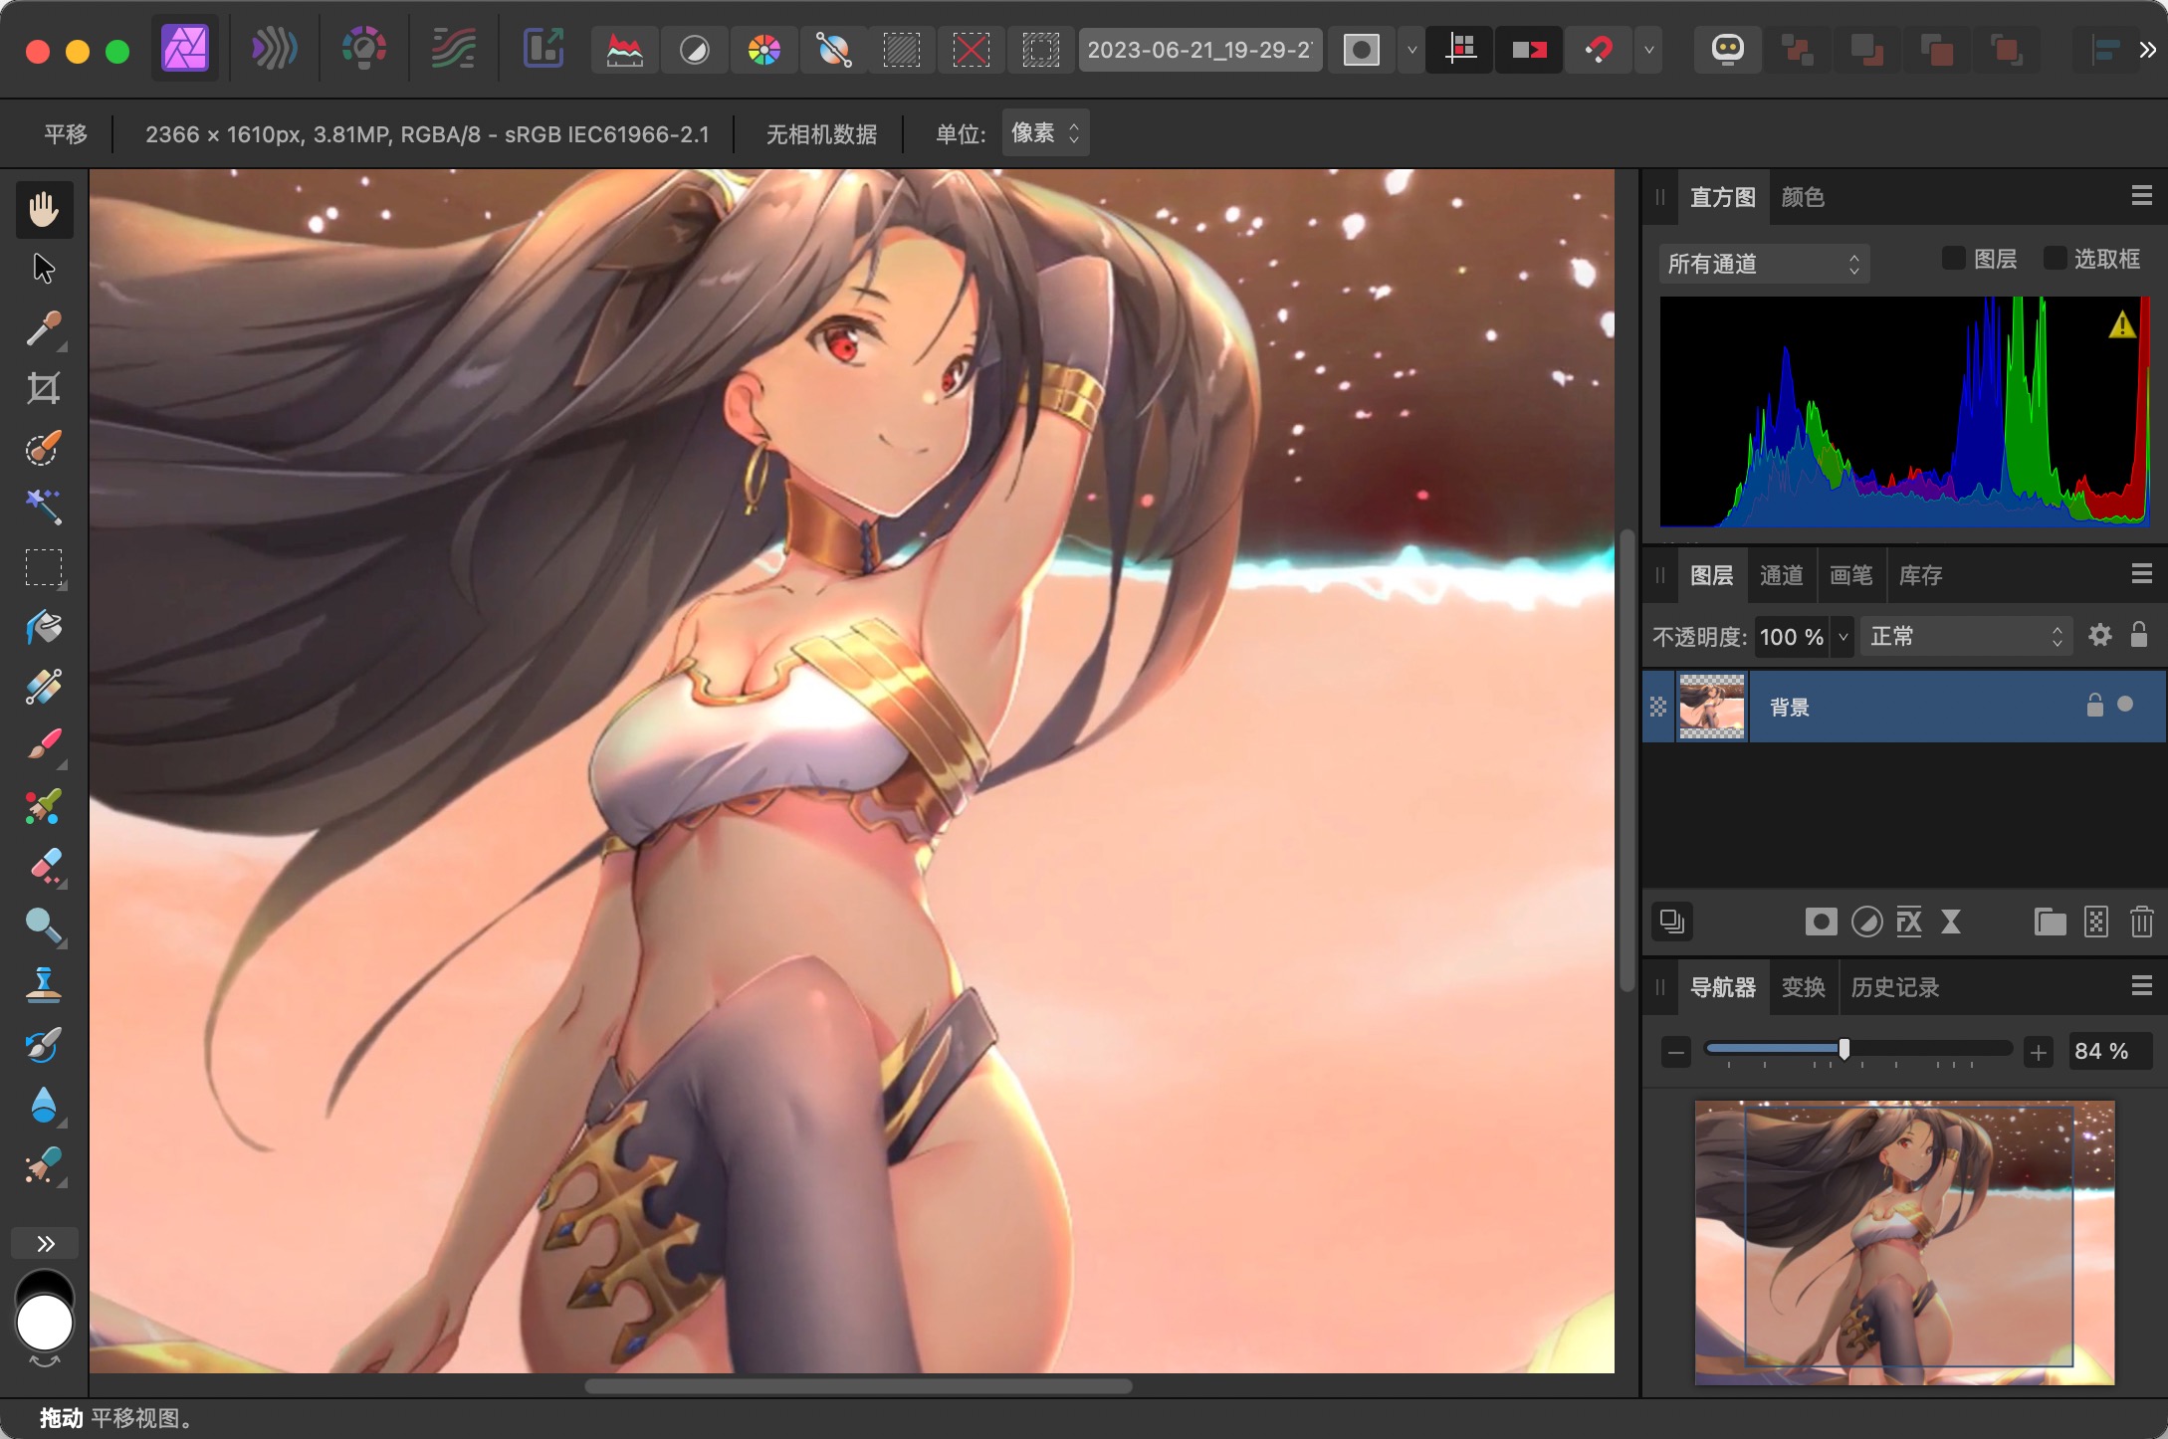Switch to the 变换 tab
This screenshot has width=2168, height=1439.
[1803, 987]
